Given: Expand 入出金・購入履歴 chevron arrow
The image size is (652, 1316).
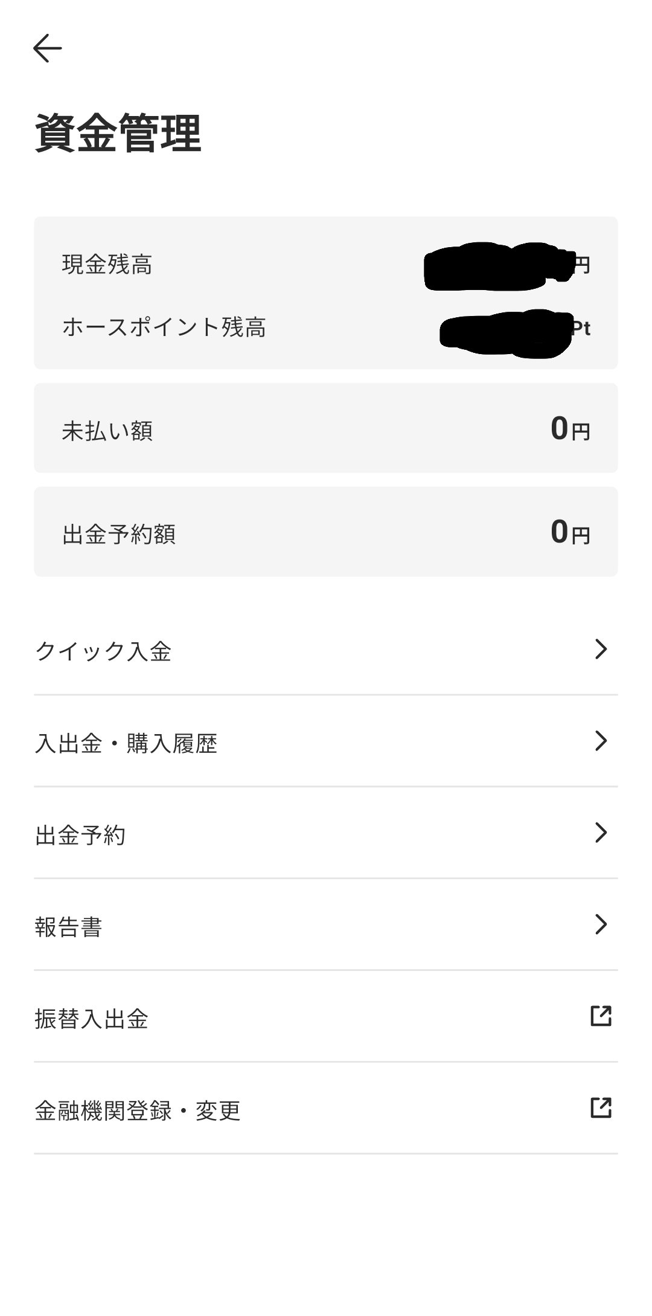Looking at the screenshot, I should 601,741.
